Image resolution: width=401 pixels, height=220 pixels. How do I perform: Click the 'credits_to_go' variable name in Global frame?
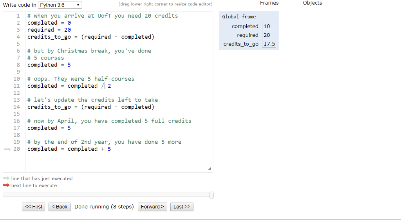(241, 44)
